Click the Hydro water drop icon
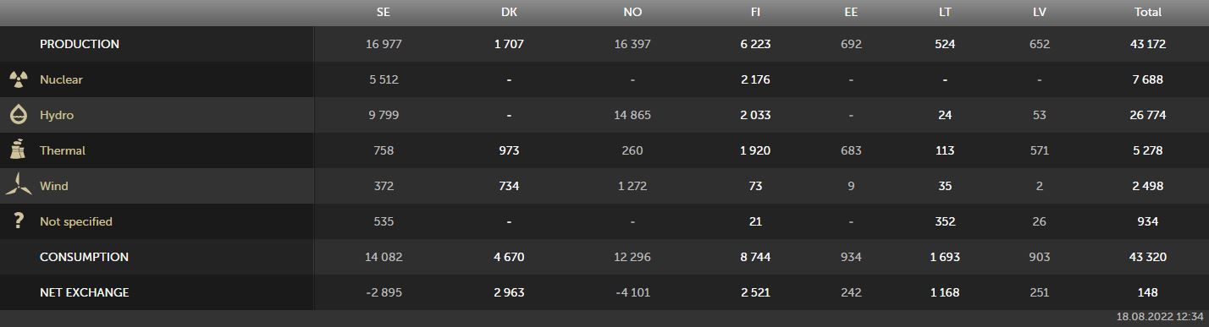 click(18, 115)
